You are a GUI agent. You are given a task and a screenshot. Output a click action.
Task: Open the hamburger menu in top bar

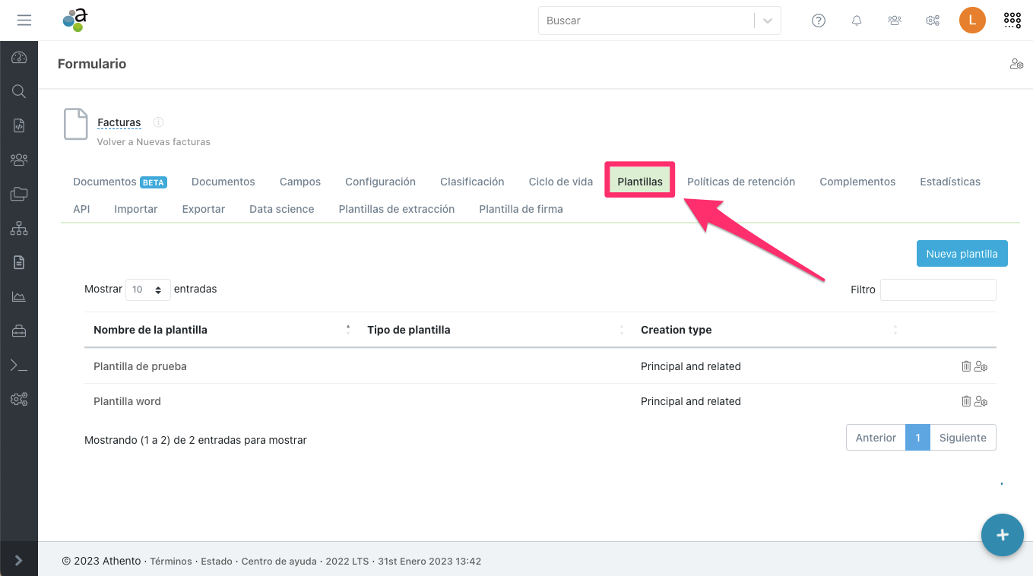point(24,21)
